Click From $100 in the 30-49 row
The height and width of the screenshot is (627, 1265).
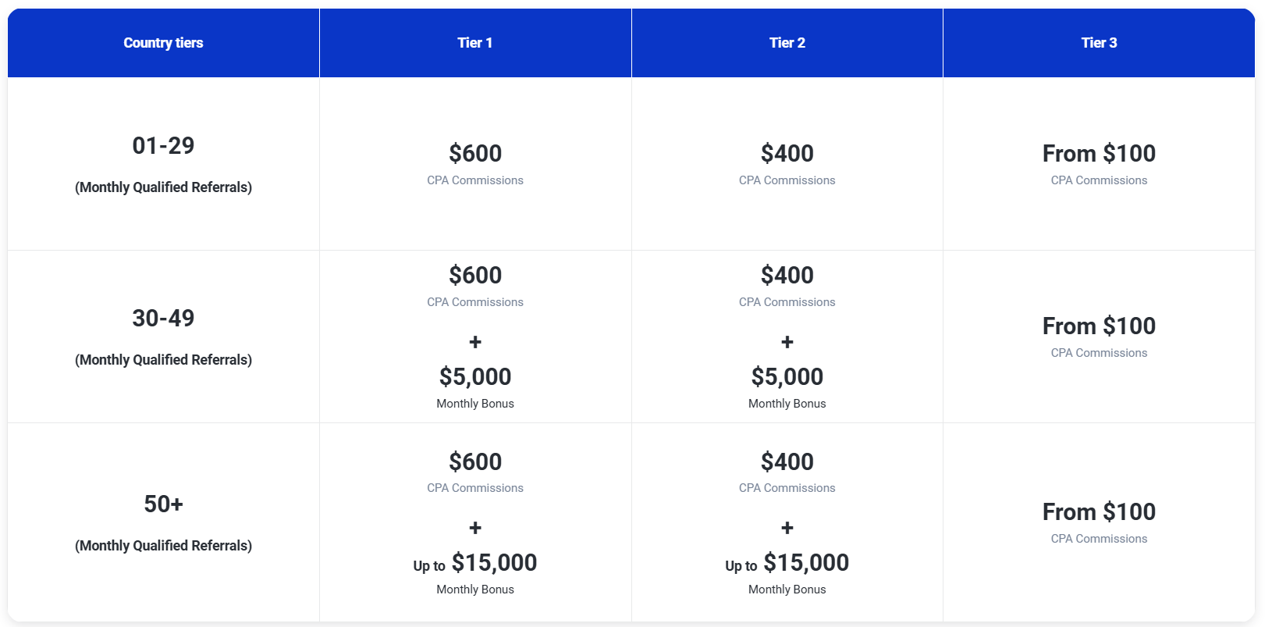point(1099,326)
